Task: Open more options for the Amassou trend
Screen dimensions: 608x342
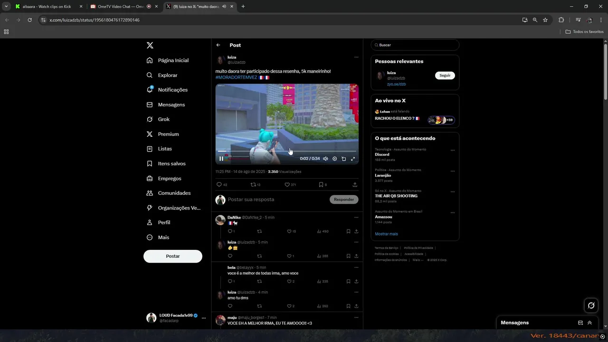Action: tap(452, 212)
